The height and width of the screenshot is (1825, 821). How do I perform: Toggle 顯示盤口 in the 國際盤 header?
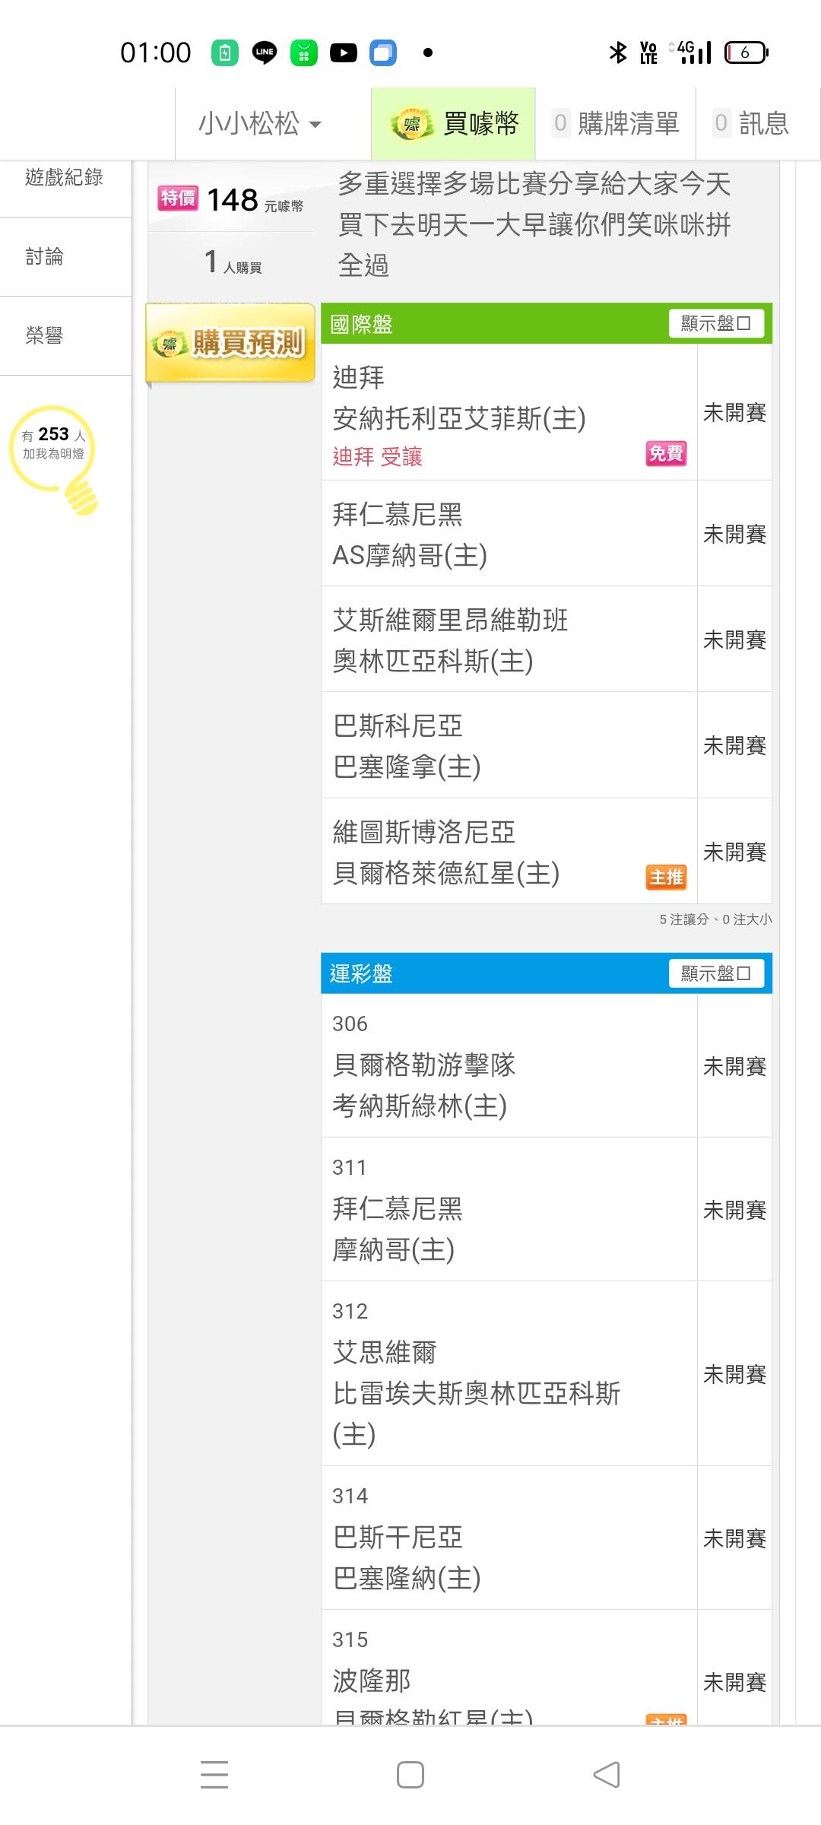point(715,323)
